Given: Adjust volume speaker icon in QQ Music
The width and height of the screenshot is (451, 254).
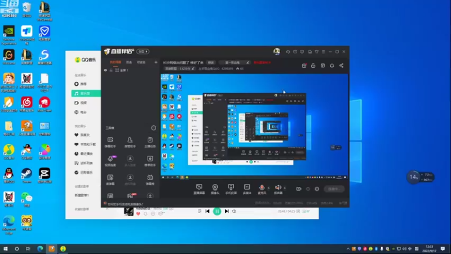Looking at the screenshot, I should [x=234, y=211].
